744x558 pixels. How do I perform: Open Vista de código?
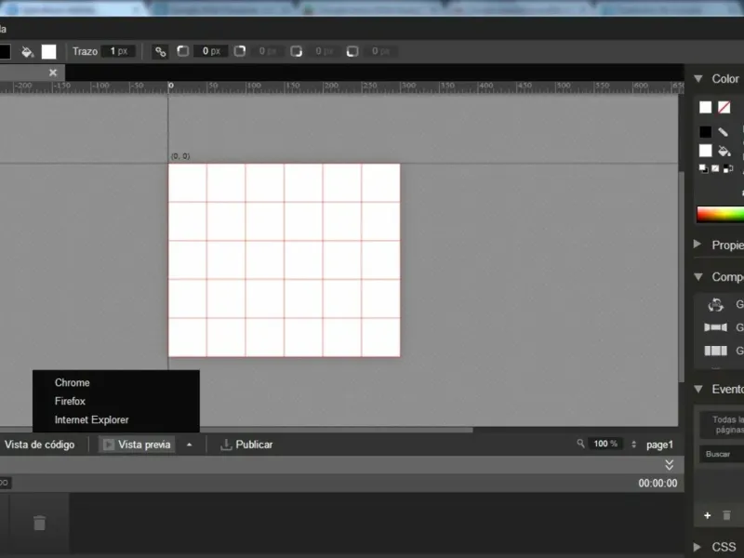[x=39, y=445]
